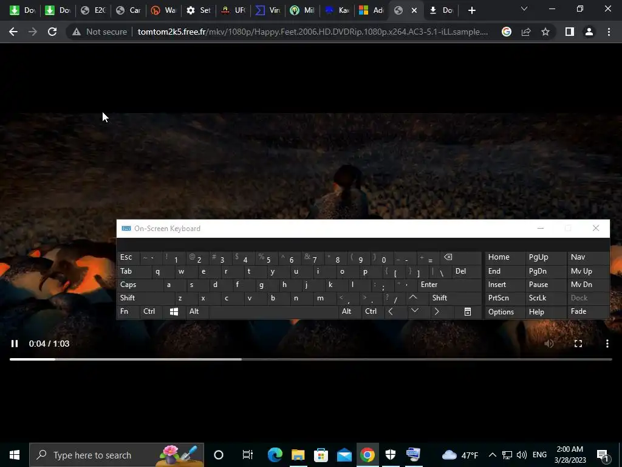
Task: Toggle Chrome side panel
Action: coord(570,32)
